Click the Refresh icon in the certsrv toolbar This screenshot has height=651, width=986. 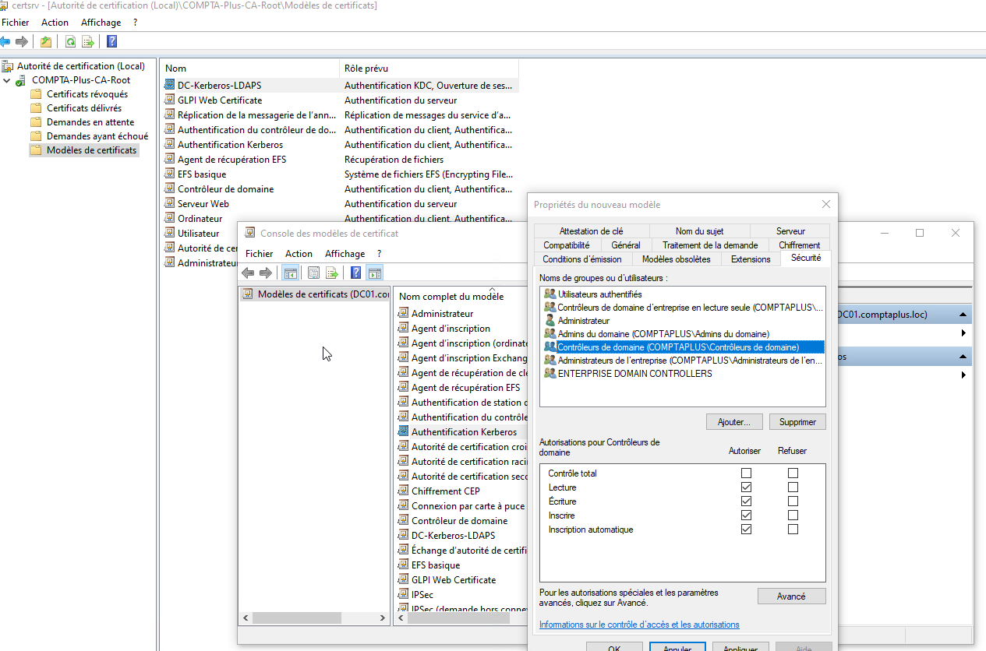point(70,42)
